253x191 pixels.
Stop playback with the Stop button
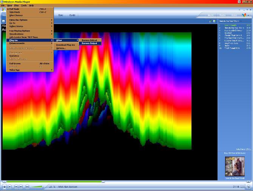point(10,187)
